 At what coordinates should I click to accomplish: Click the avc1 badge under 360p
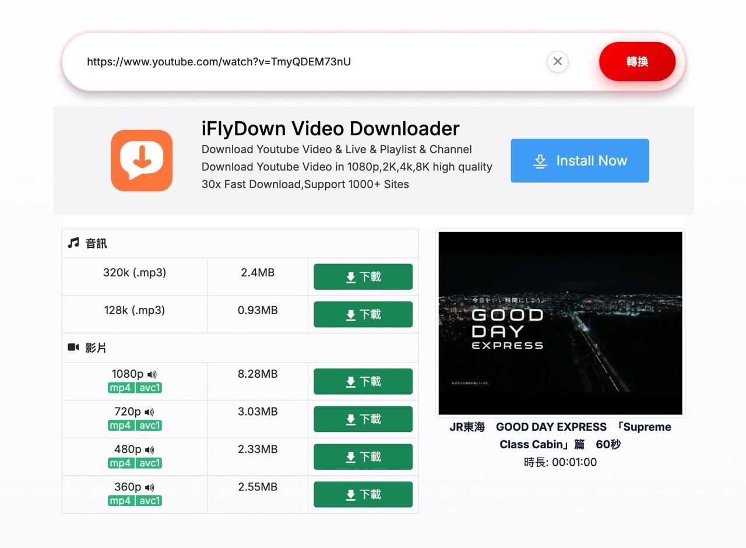point(149,501)
